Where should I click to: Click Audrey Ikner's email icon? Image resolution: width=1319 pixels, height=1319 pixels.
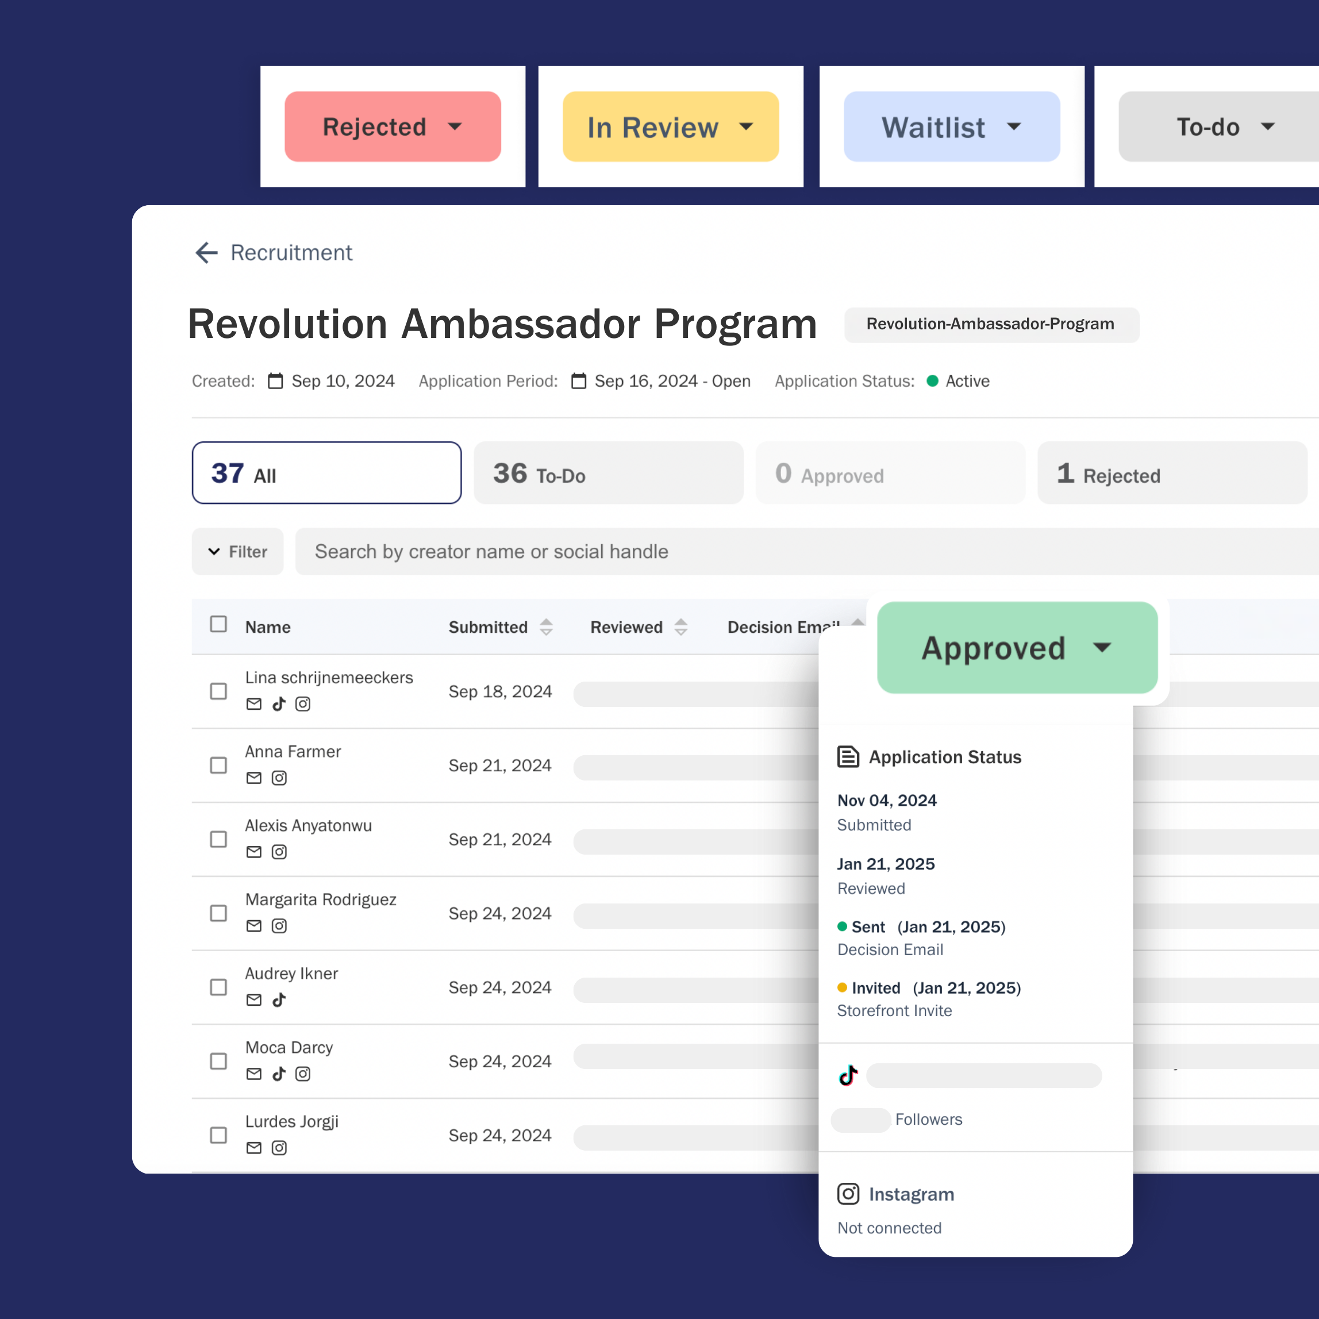(254, 999)
